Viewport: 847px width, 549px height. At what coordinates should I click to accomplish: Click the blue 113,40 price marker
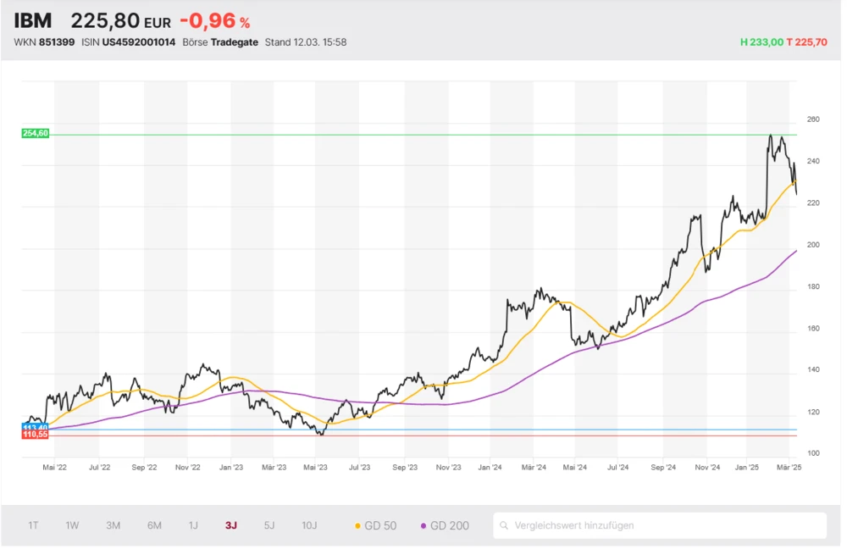coord(36,427)
